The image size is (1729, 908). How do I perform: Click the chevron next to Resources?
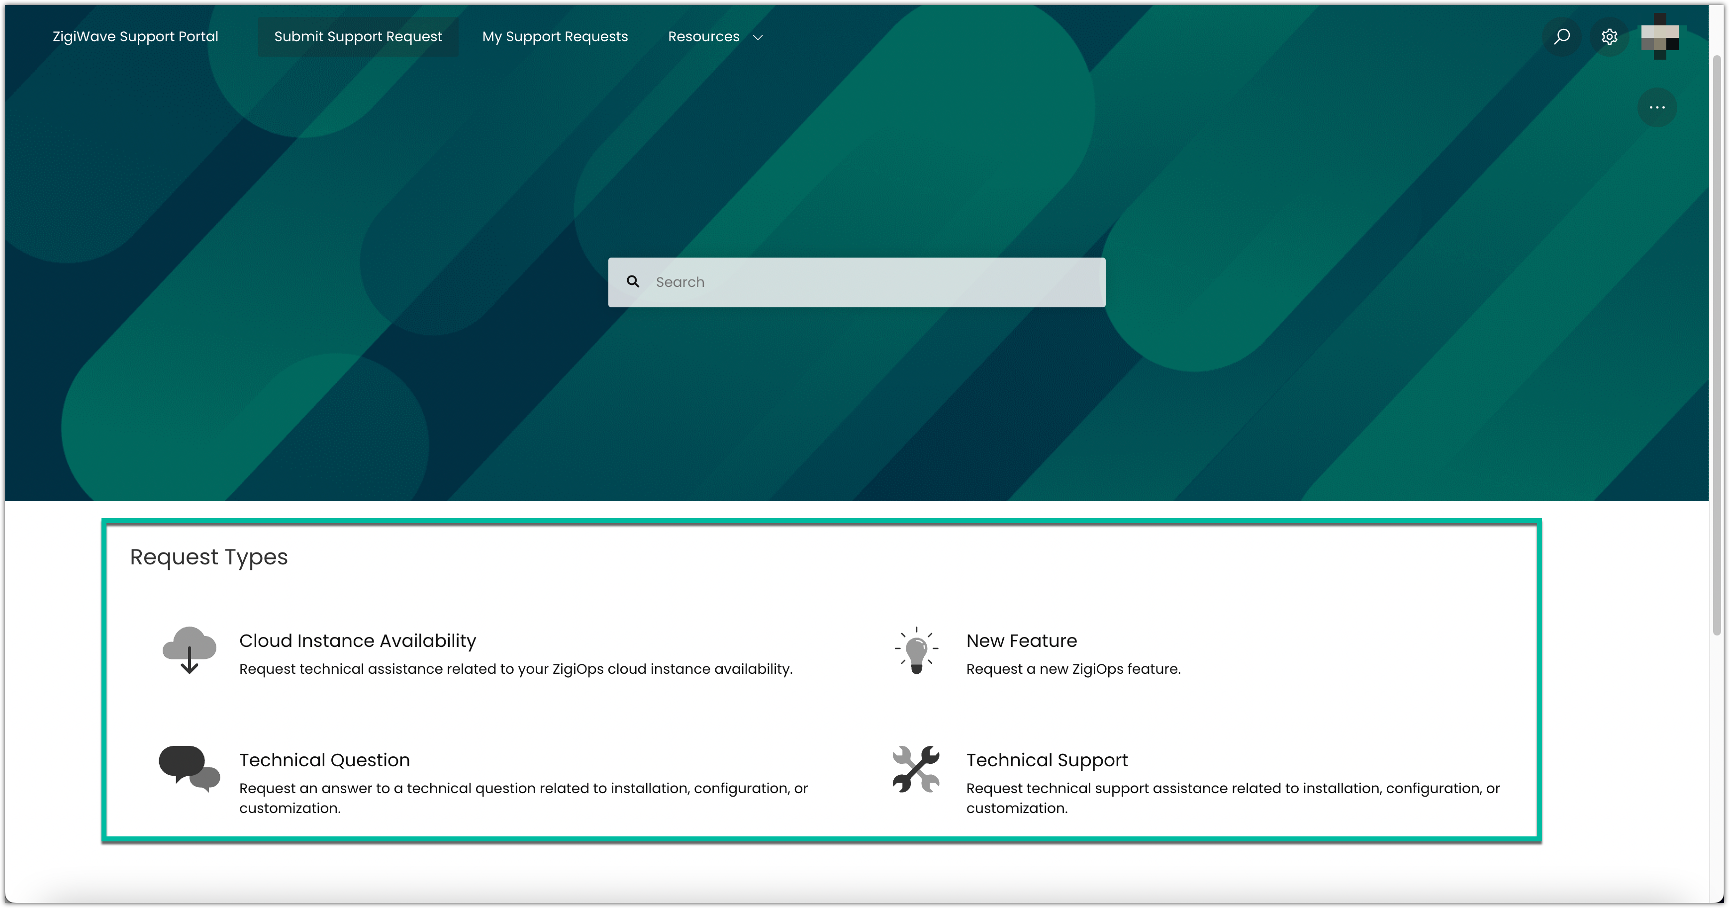tap(758, 38)
